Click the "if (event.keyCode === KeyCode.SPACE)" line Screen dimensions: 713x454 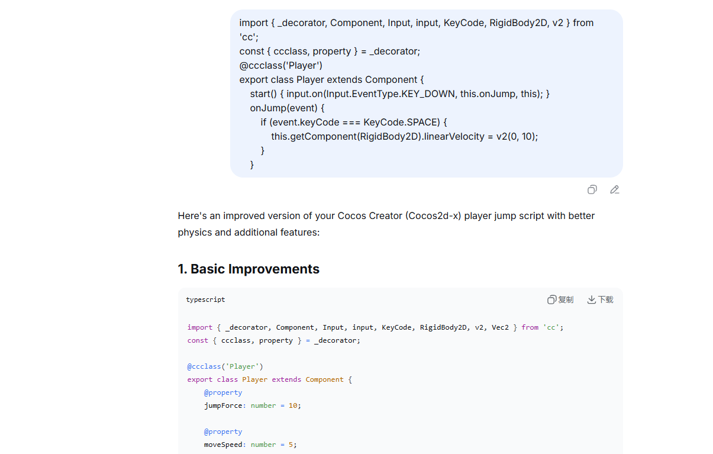pyautogui.click(x=354, y=122)
